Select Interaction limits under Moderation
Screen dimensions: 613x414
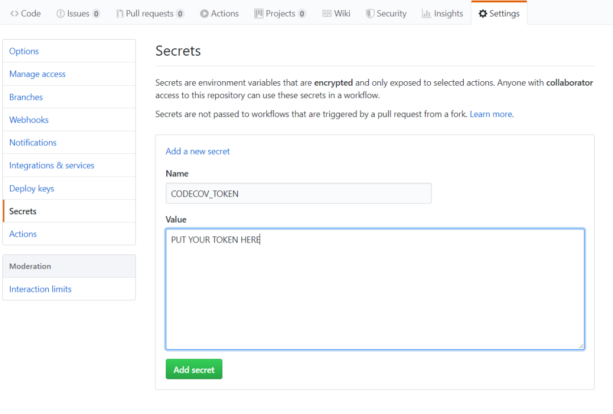[x=40, y=289]
